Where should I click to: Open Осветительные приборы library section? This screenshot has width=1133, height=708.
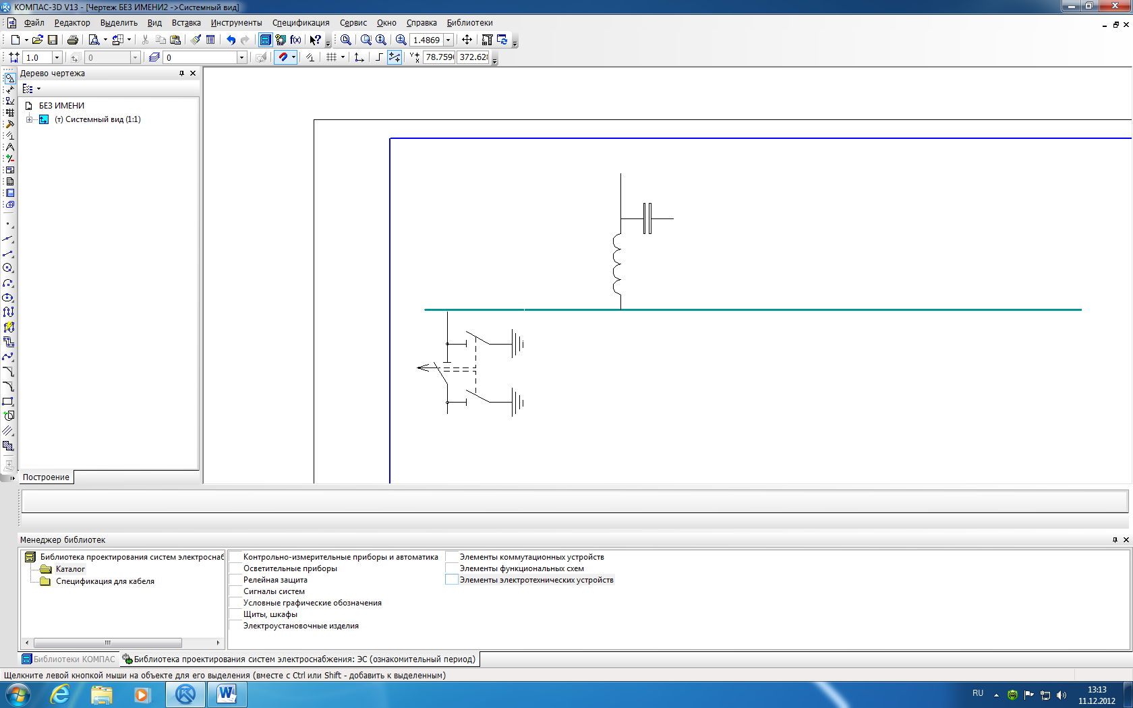pyautogui.click(x=290, y=568)
